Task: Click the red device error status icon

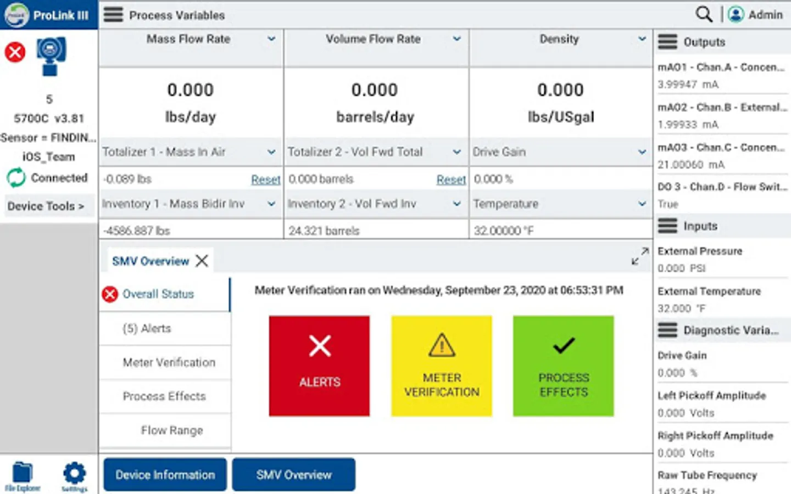Action: pyautogui.click(x=15, y=52)
